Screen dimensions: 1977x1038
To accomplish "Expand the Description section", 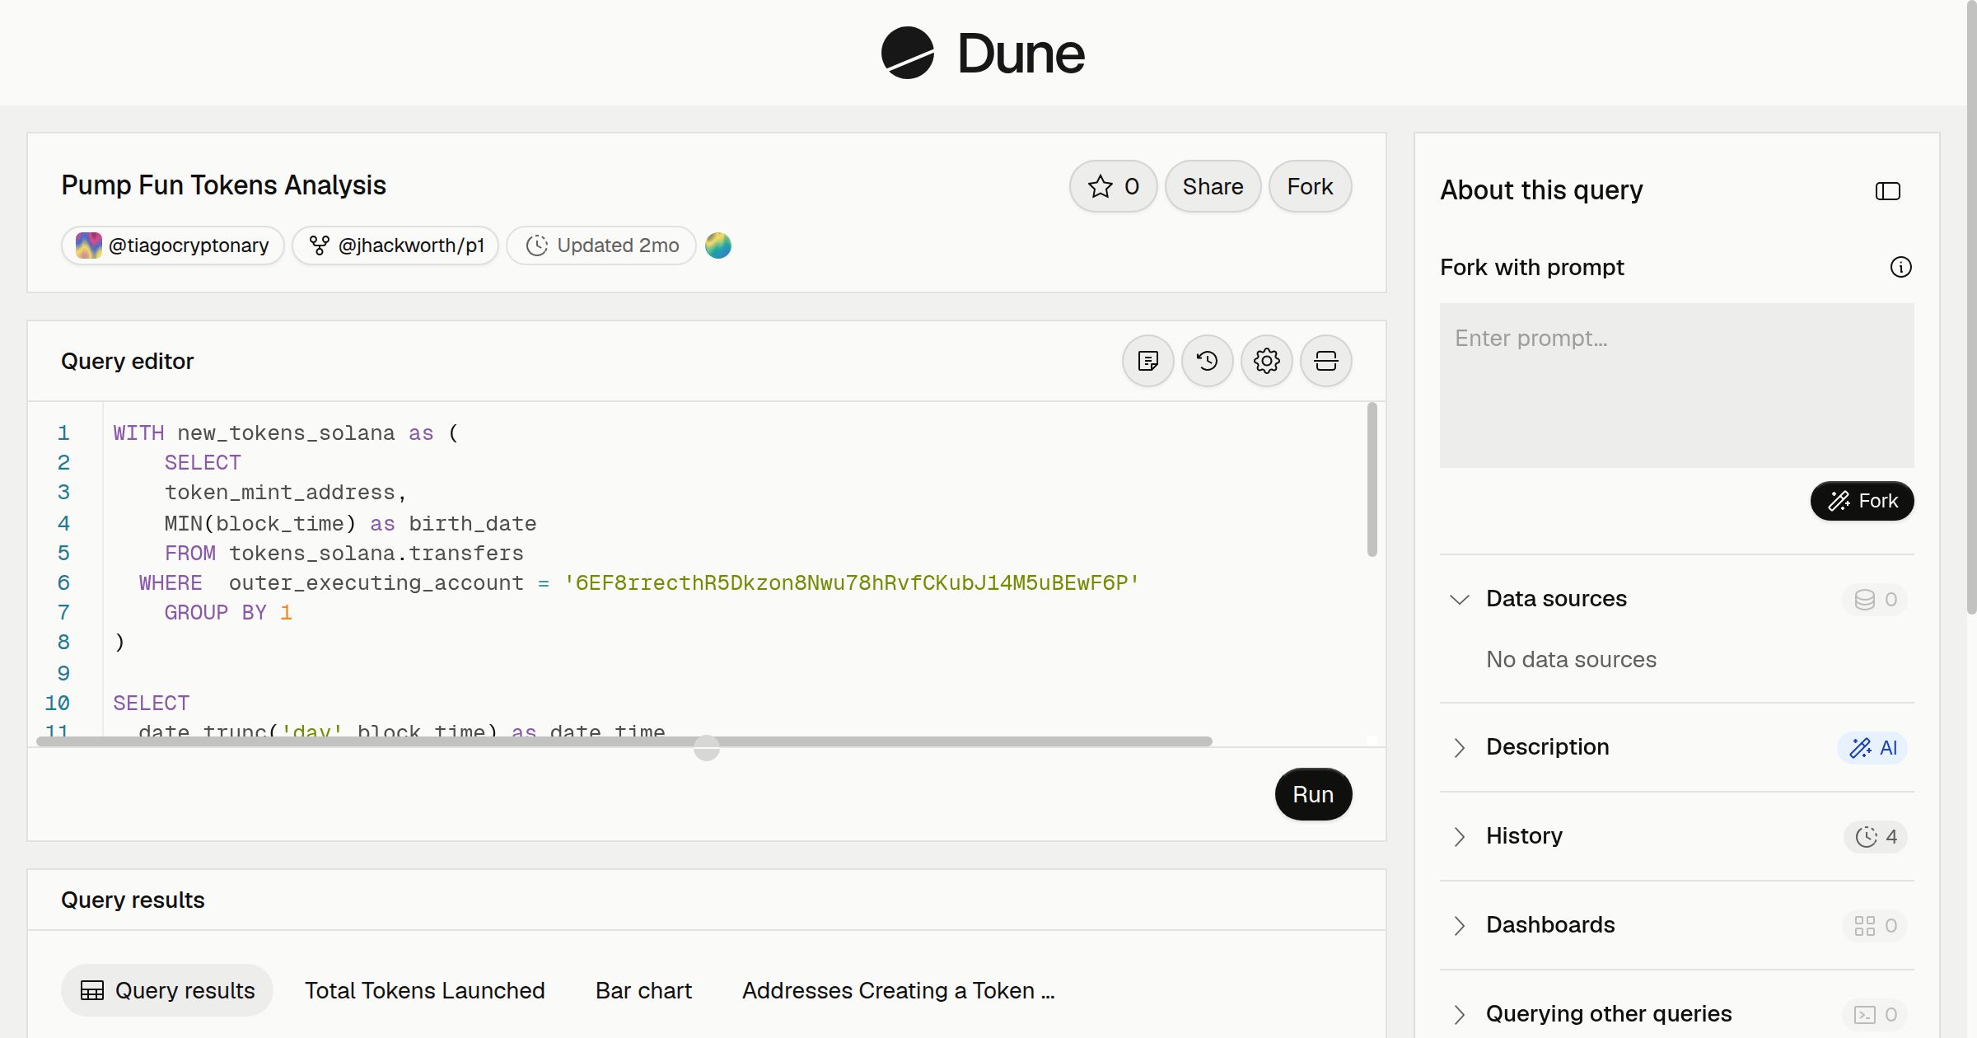I will (x=1460, y=747).
